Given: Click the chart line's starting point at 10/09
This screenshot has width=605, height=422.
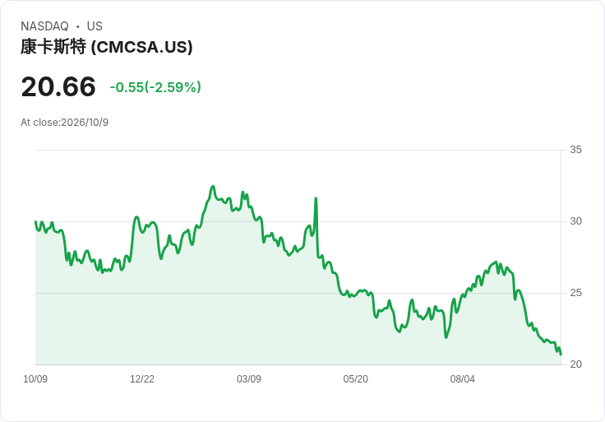Looking at the screenshot, I should tap(35, 221).
